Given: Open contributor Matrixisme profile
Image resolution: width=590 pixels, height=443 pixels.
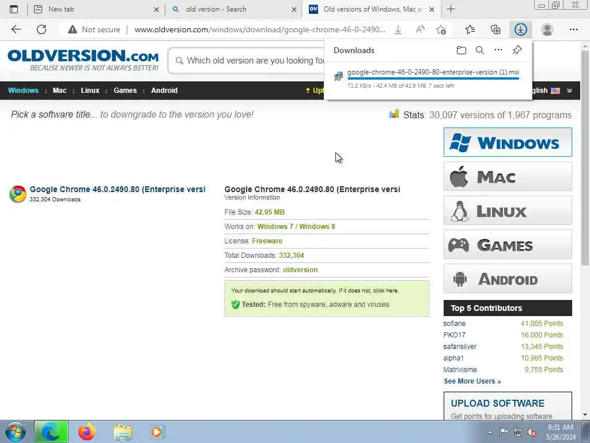Looking at the screenshot, I should point(460,370).
